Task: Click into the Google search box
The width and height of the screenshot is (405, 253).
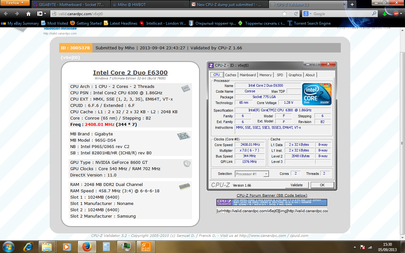Action: coord(342,14)
